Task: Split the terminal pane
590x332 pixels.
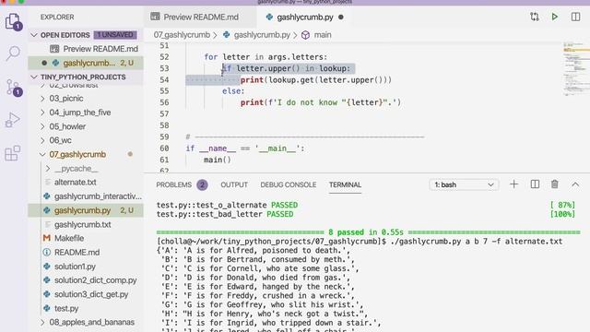Action: (x=535, y=184)
